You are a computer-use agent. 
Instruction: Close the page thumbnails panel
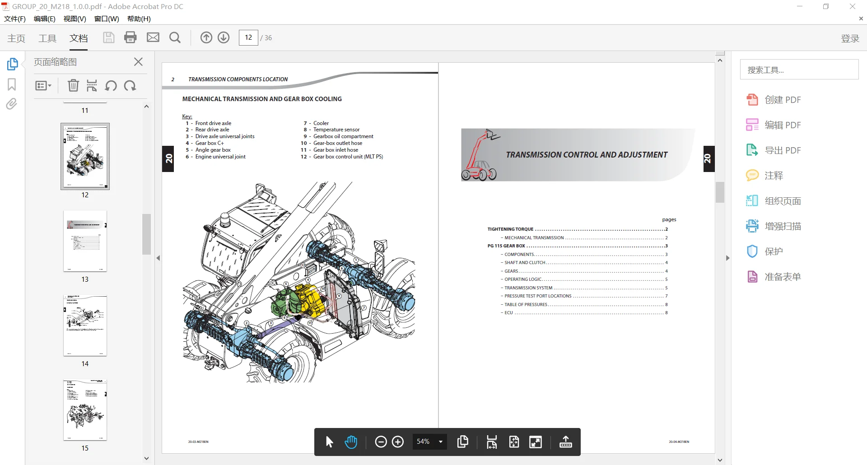click(x=139, y=62)
